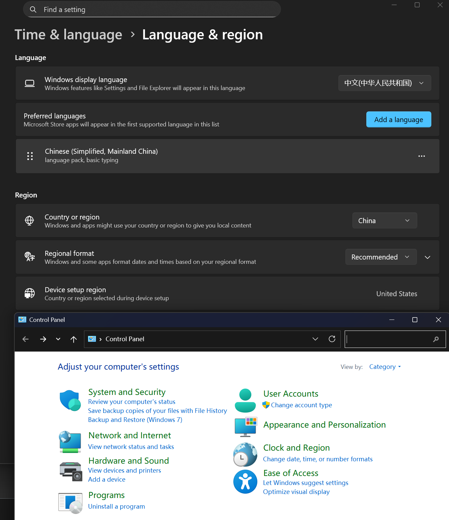Click the User Accounts person icon
The height and width of the screenshot is (520, 449).
[245, 401]
